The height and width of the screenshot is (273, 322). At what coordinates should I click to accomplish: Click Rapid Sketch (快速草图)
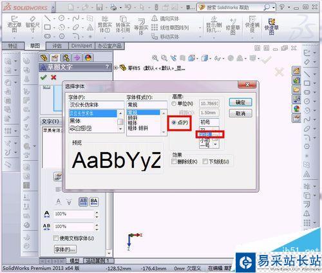pyautogui.click(x=271, y=26)
